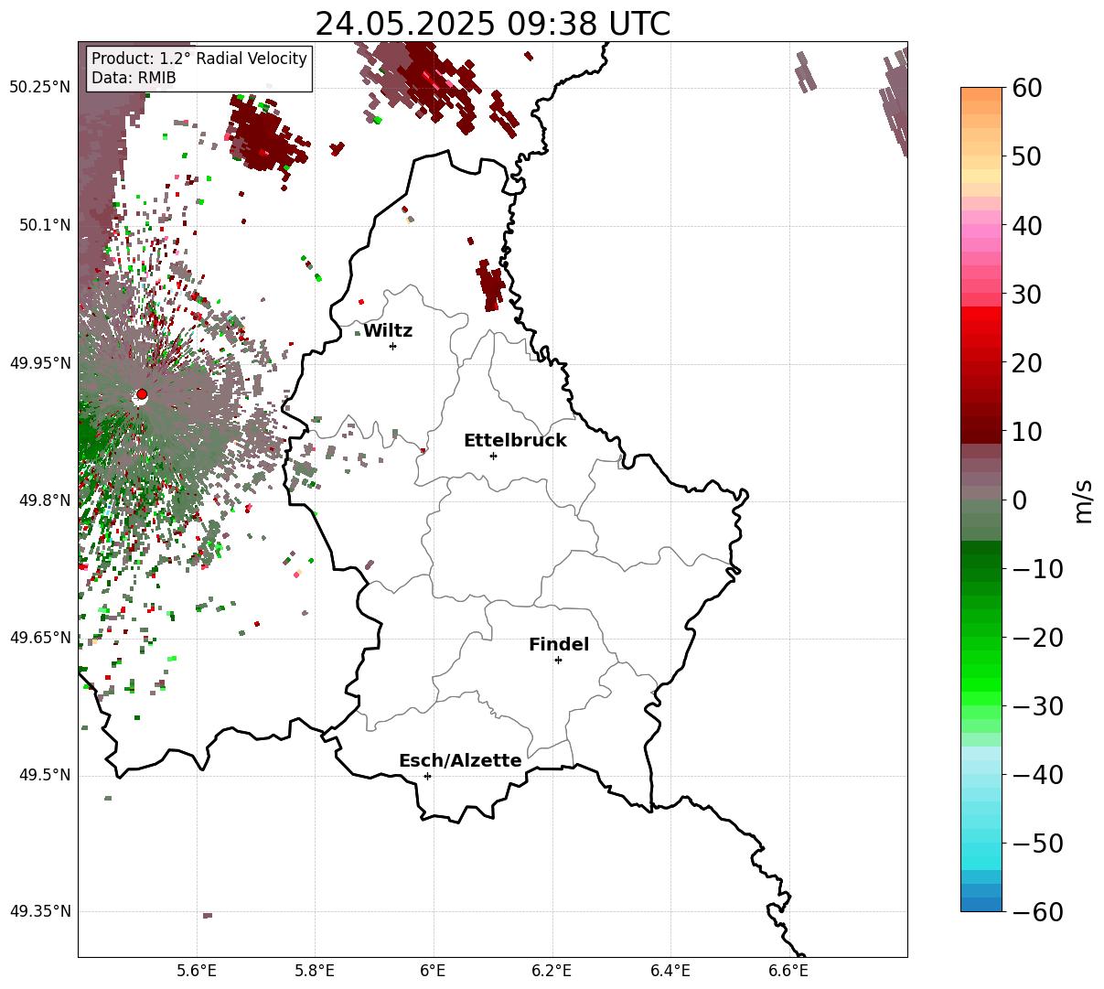The image size is (1104, 989).
Task: Click the Findel city label
Action: point(559,645)
